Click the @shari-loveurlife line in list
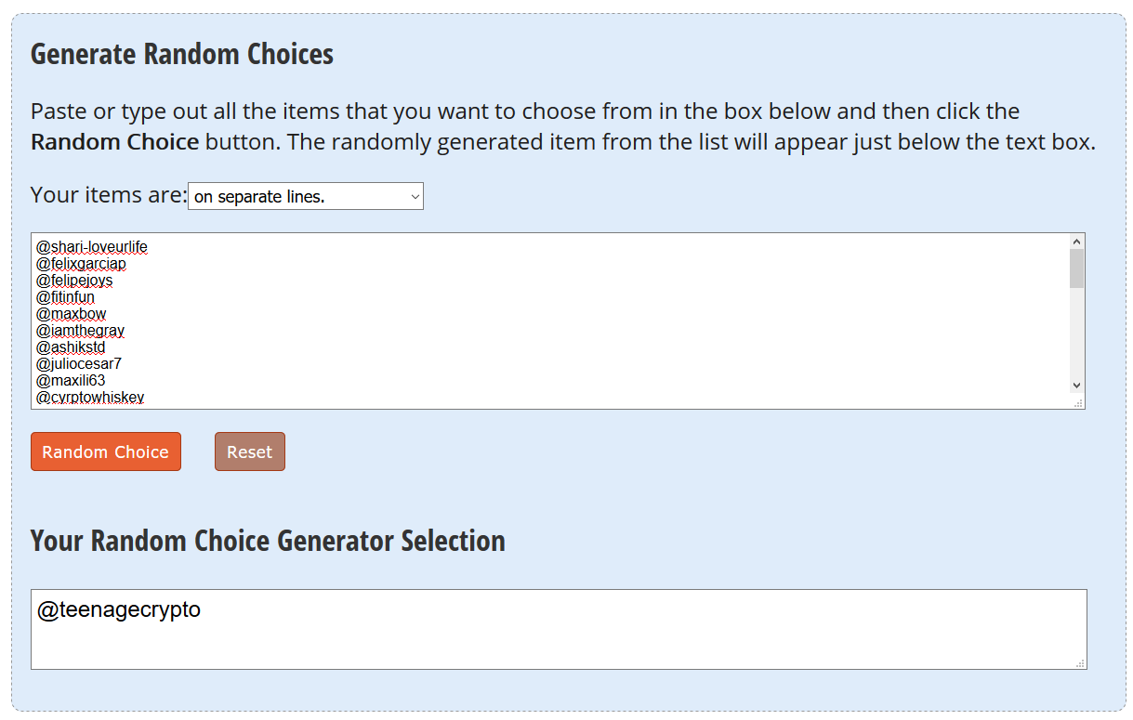The width and height of the screenshot is (1133, 720). click(x=92, y=247)
